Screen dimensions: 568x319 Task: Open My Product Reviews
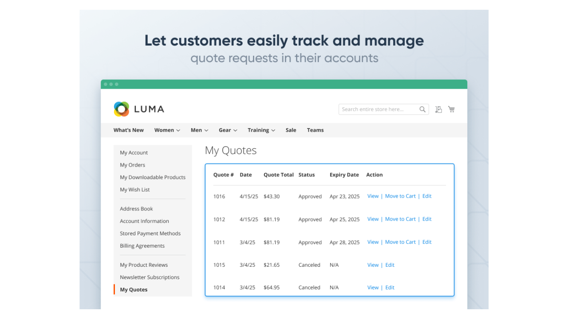click(144, 265)
